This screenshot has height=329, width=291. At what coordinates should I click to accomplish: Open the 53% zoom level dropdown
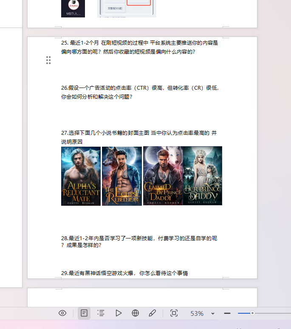(213, 314)
